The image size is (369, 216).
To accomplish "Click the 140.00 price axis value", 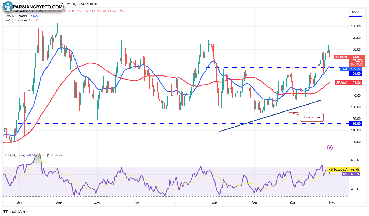I will click(x=356, y=96).
